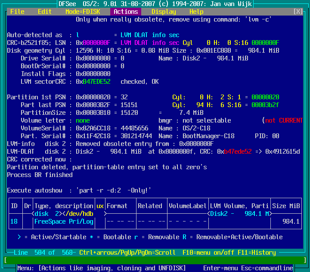This screenshot has width=310, height=272.
Task: Click the Size MiB column header
Action: [286, 206]
